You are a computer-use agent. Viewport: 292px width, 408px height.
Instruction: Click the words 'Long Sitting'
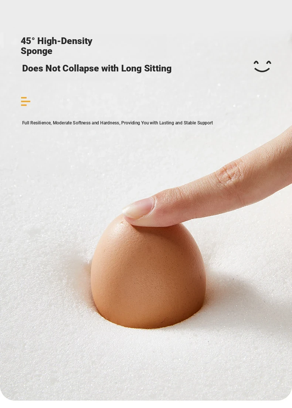(x=146, y=68)
